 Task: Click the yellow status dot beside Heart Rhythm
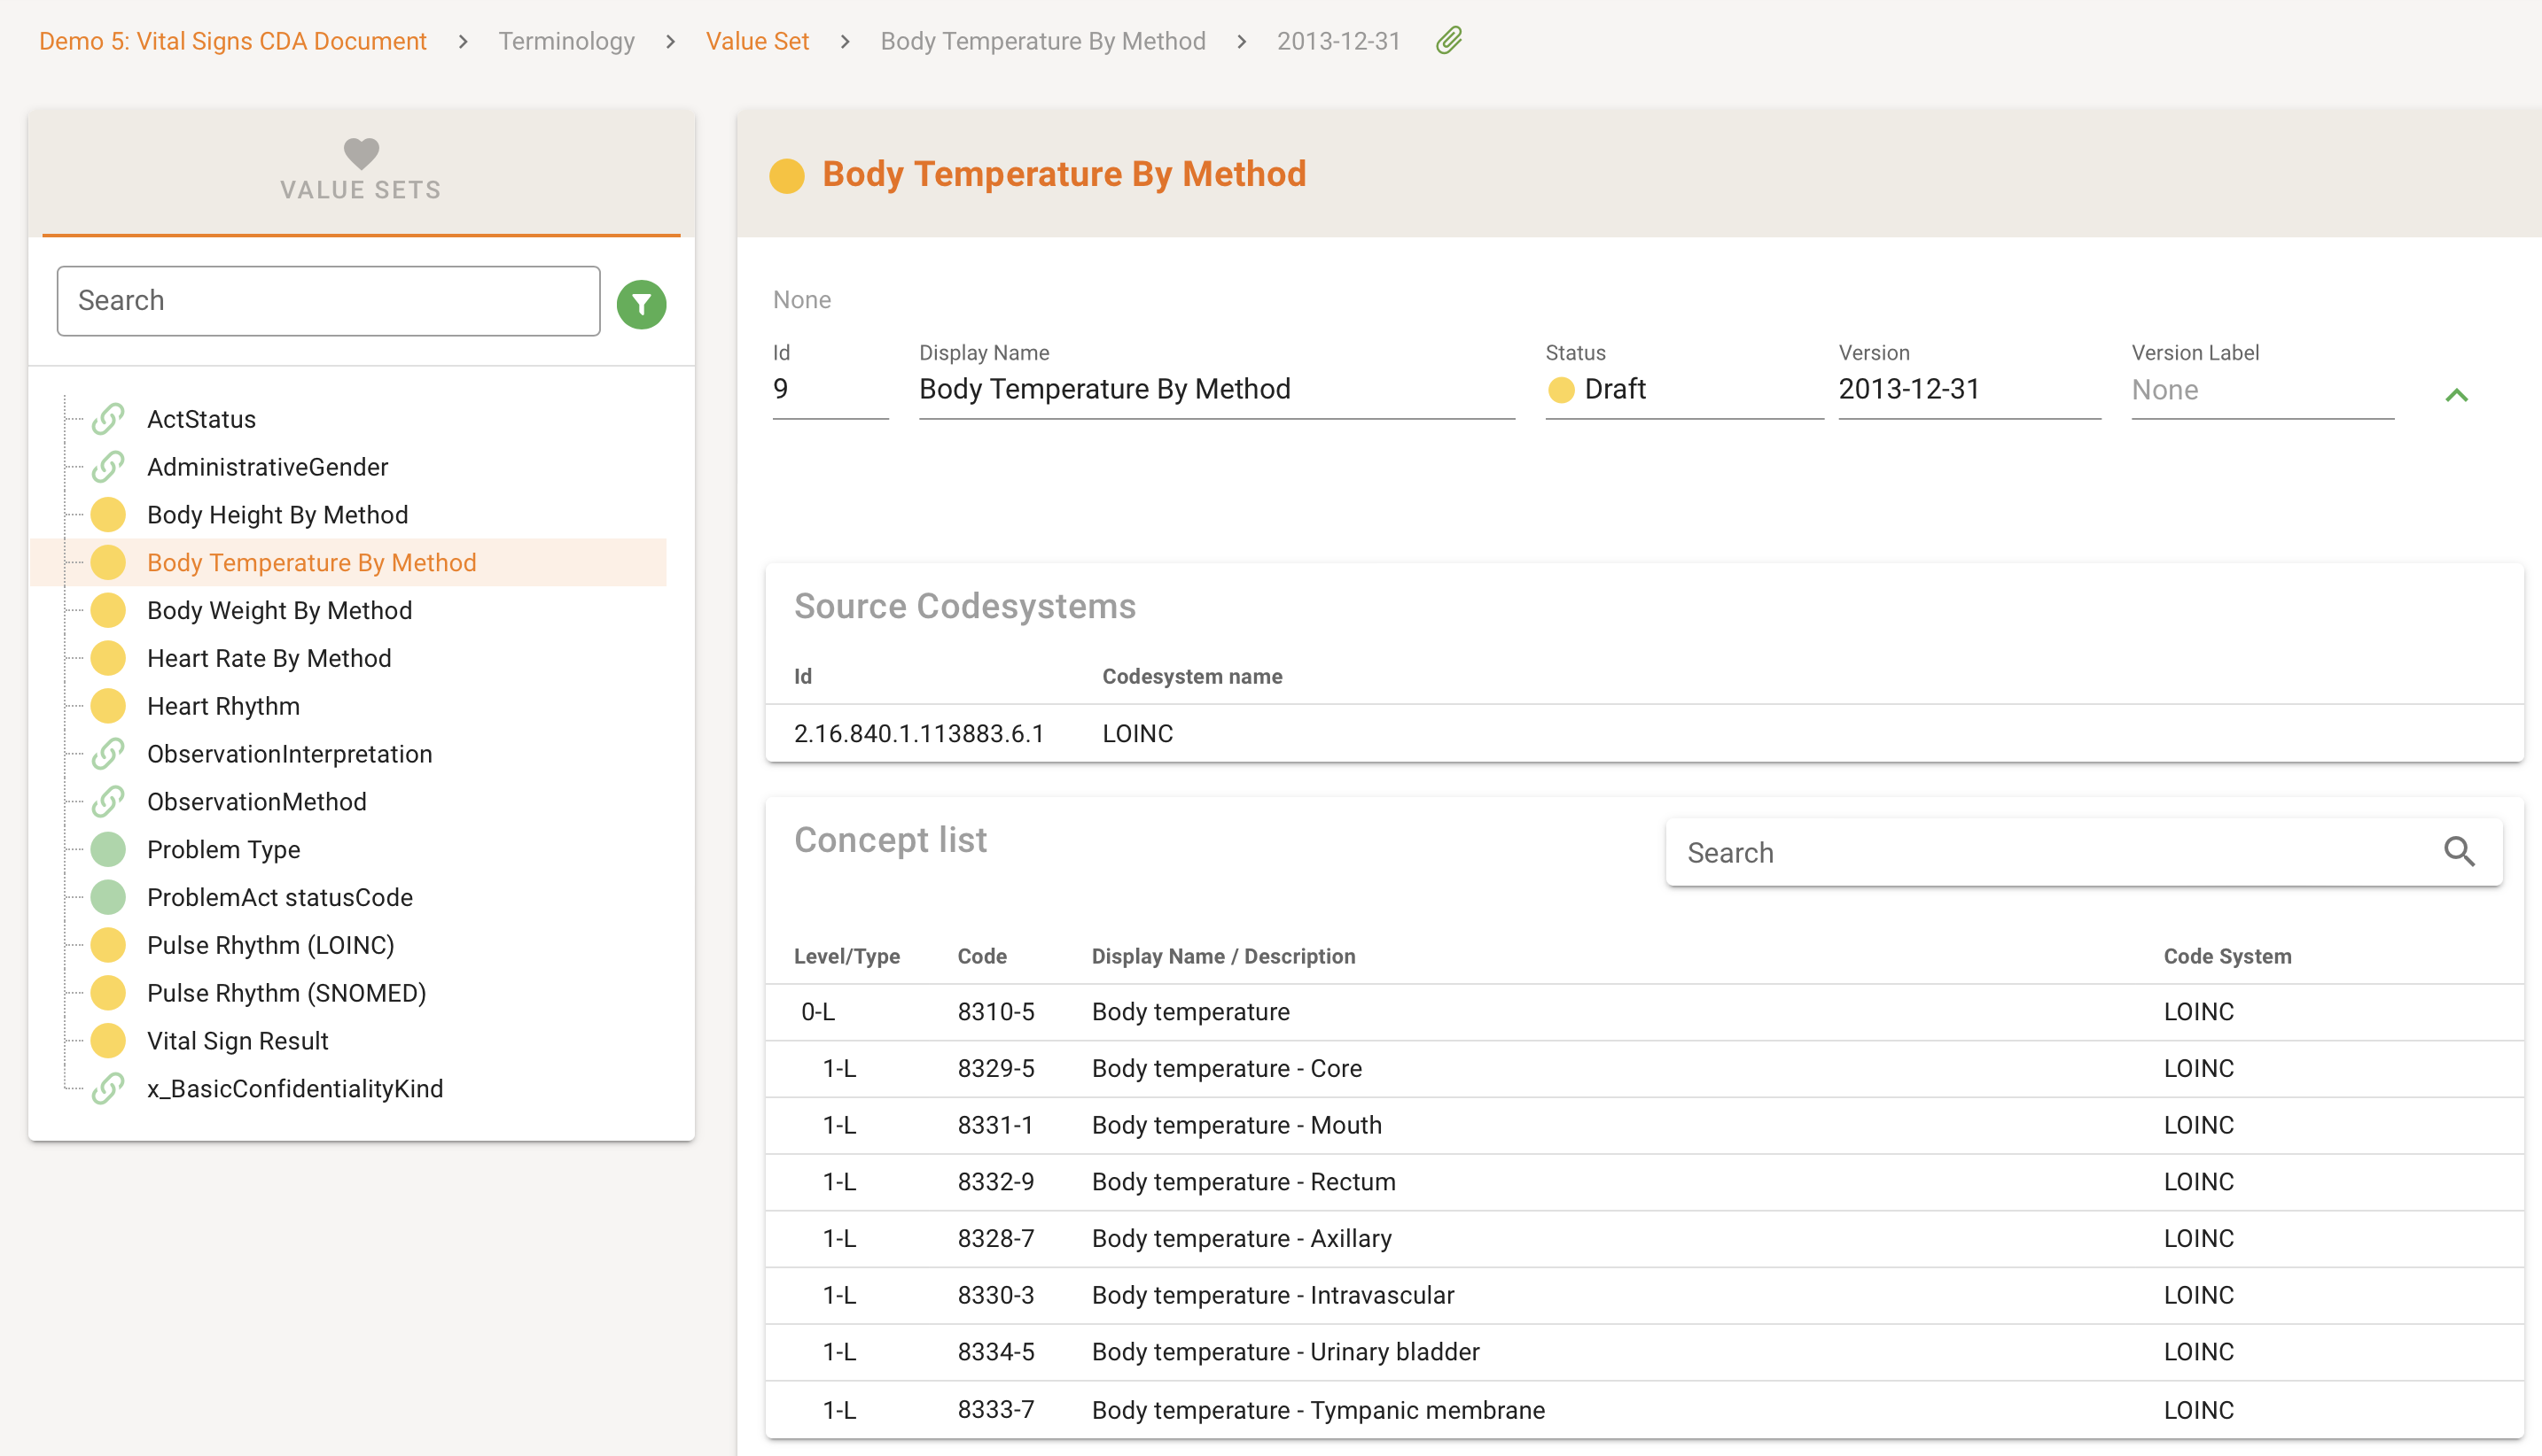pos(108,706)
